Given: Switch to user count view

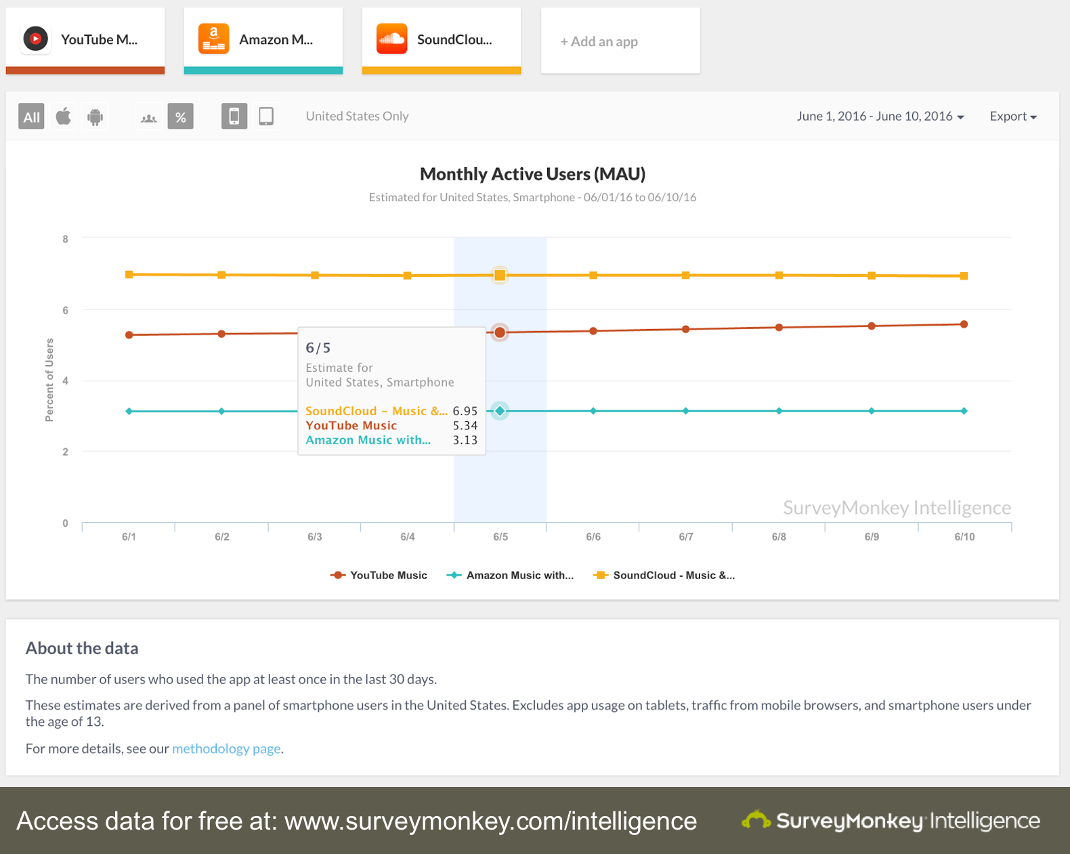Looking at the screenshot, I should (149, 116).
